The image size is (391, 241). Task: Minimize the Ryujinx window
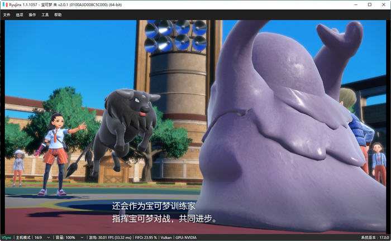pos(356,4)
